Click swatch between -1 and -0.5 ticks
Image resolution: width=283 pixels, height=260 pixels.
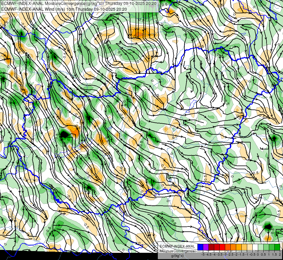(x=250, y=247)
